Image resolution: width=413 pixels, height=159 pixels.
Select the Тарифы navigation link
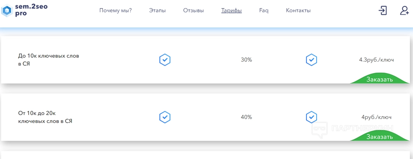click(232, 10)
